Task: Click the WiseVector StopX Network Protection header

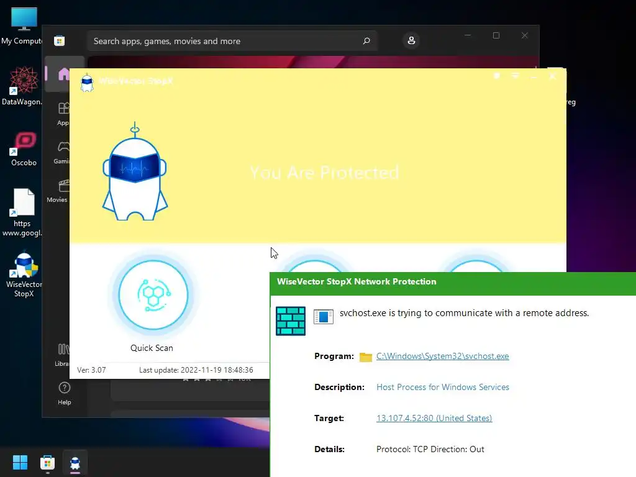Action: (x=357, y=281)
